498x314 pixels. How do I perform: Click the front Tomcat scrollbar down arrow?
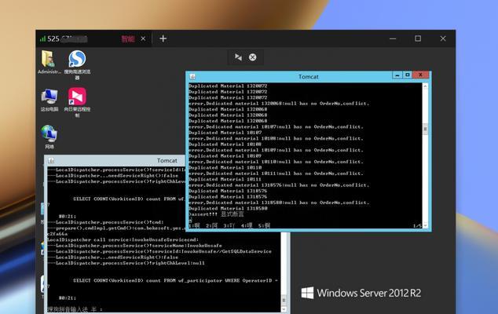[425, 225]
